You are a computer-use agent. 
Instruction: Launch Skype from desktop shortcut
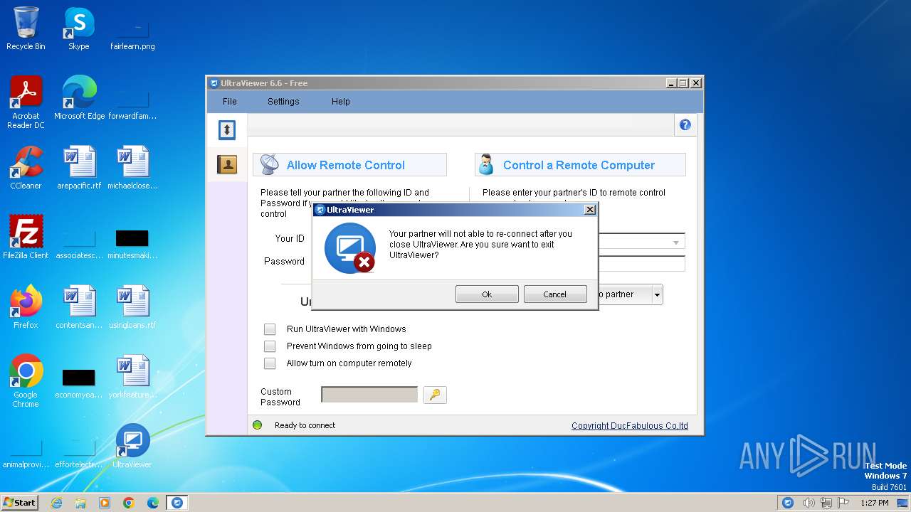79,28
